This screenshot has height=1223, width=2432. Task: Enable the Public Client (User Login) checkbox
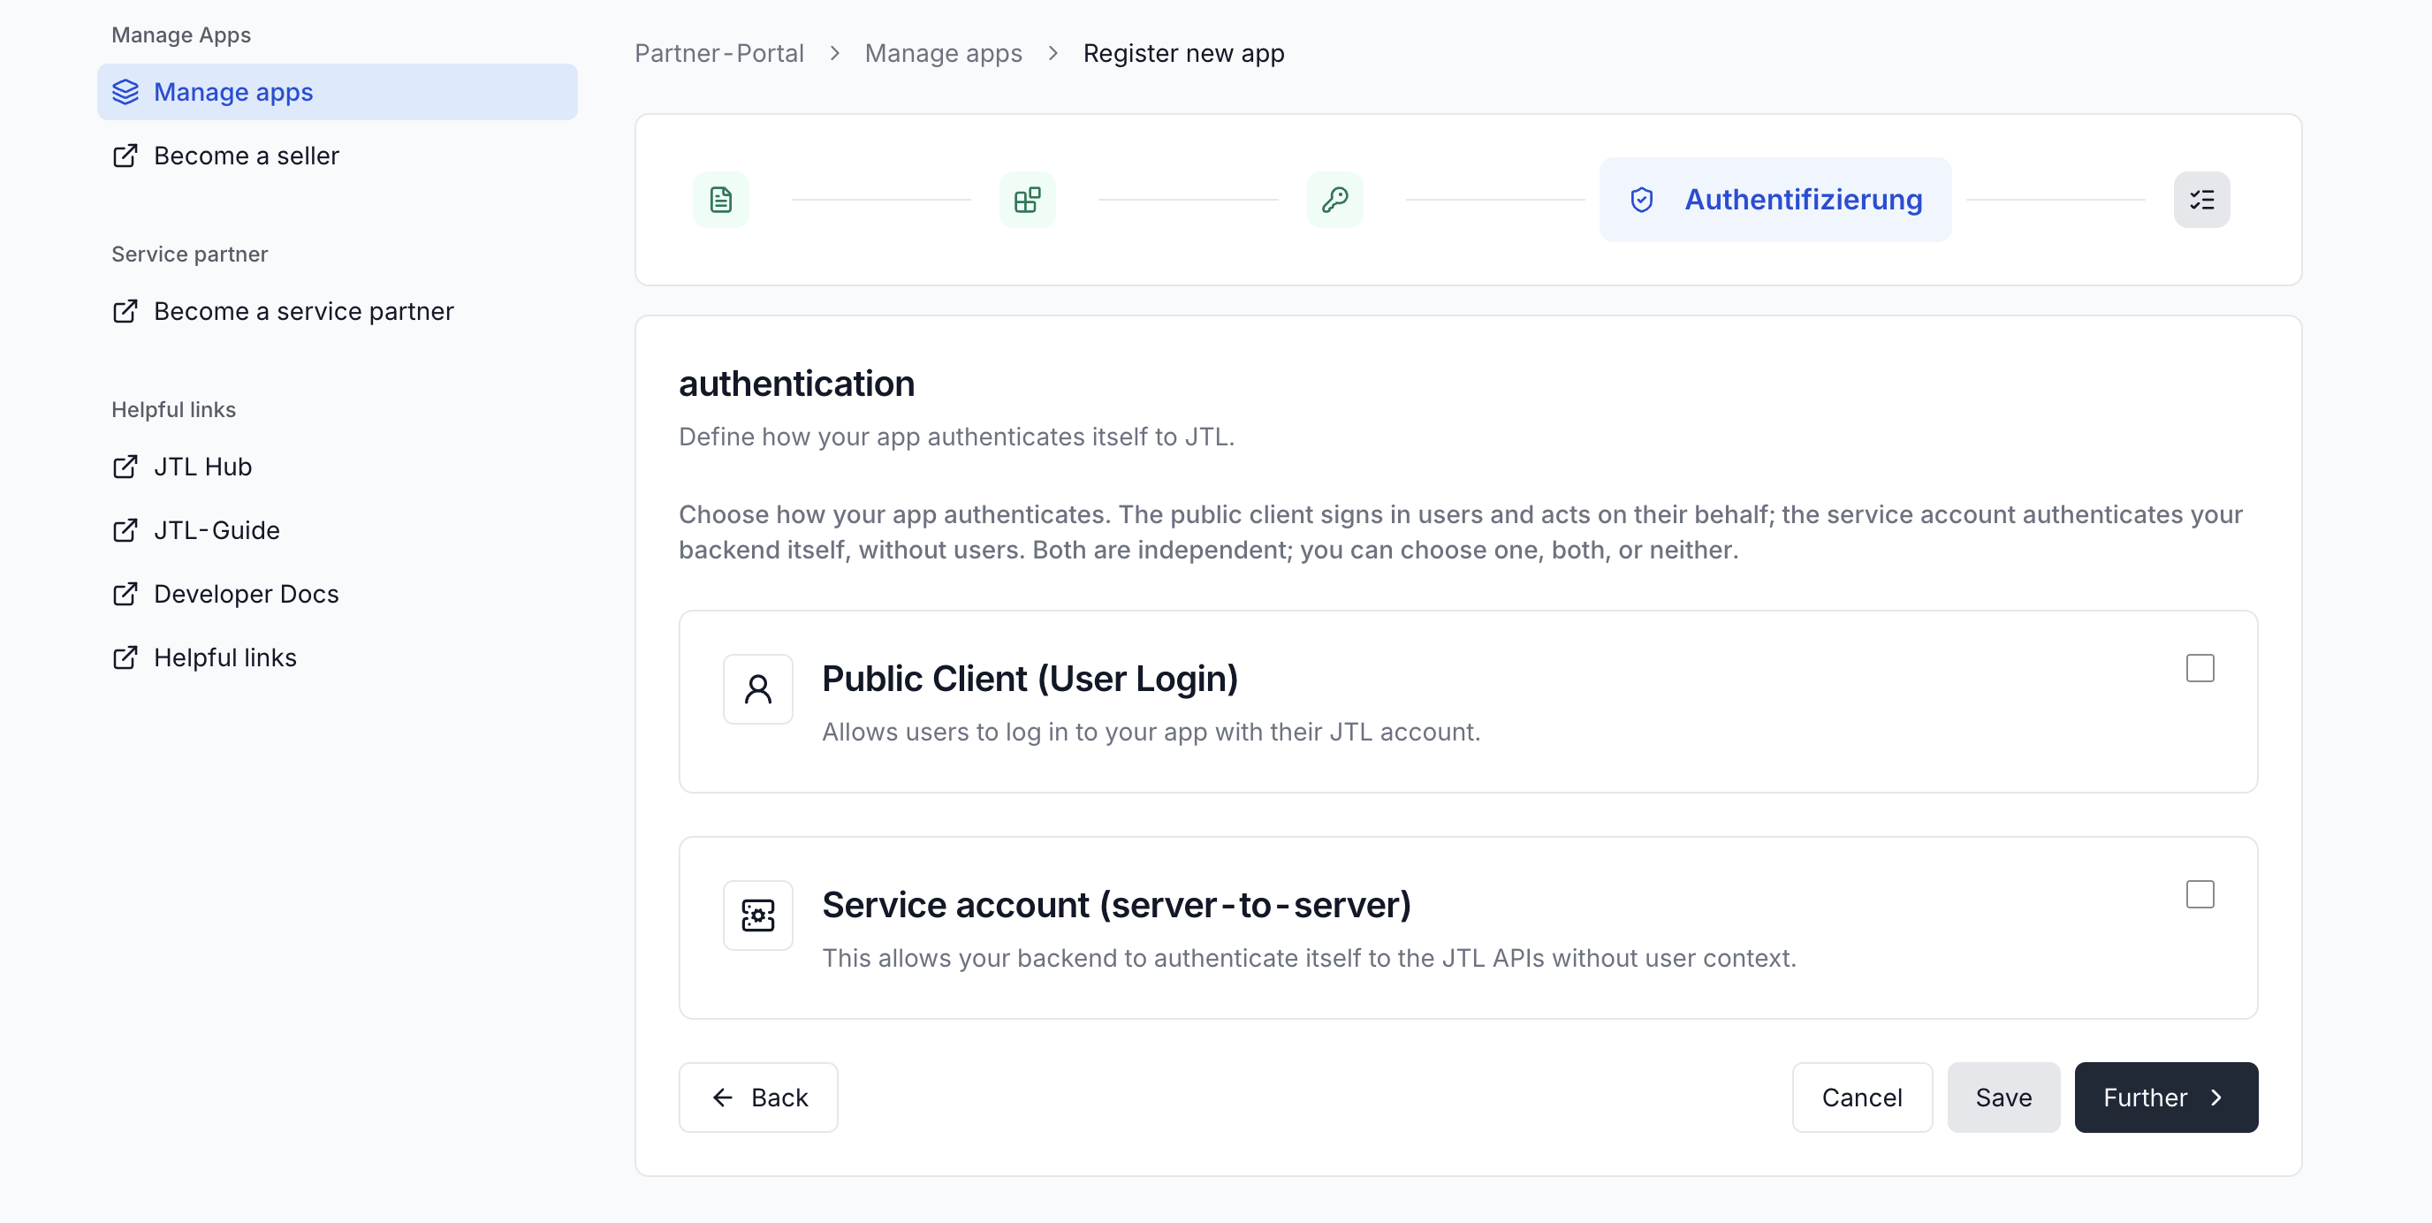[2200, 668]
